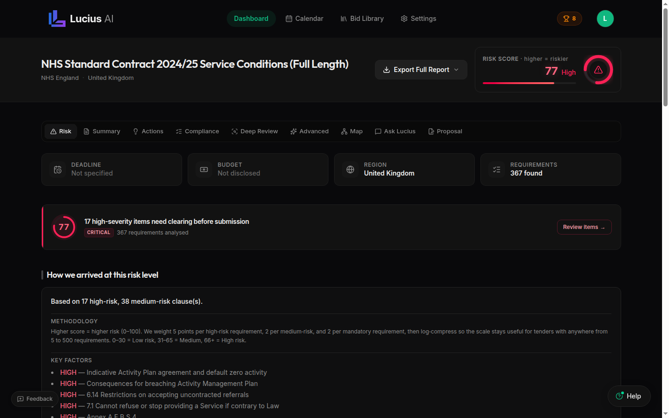Click the '77 High' risk score value
Image resolution: width=669 pixels, height=418 pixels.
[560, 71]
